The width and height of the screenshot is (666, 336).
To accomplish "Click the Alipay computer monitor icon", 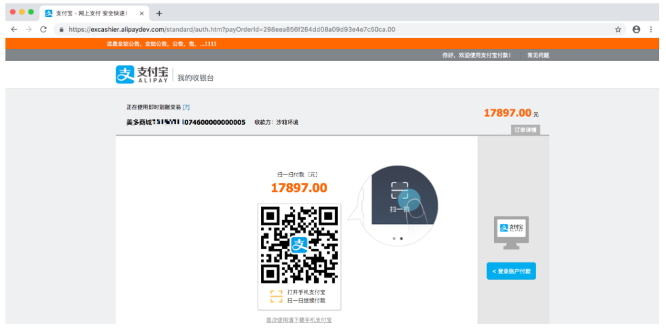I will tap(511, 232).
